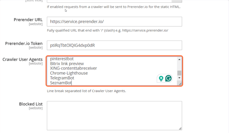
Task: Click the scrollbar up arrow in Crawler User Agents
Action: tap(179, 59)
